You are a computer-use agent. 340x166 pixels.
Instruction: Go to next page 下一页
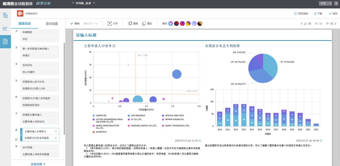331,24
